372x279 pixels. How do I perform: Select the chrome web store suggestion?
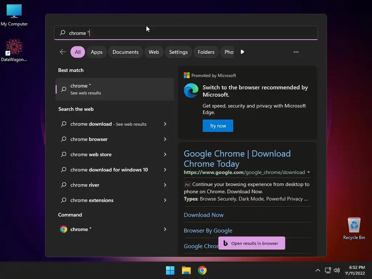pos(91,154)
